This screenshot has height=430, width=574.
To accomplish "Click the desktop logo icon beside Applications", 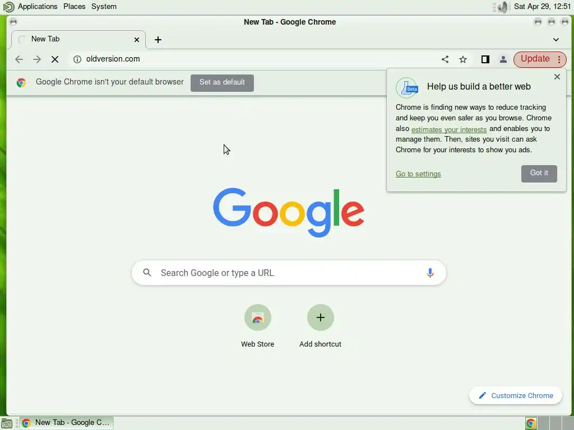I will [x=8, y=7].
